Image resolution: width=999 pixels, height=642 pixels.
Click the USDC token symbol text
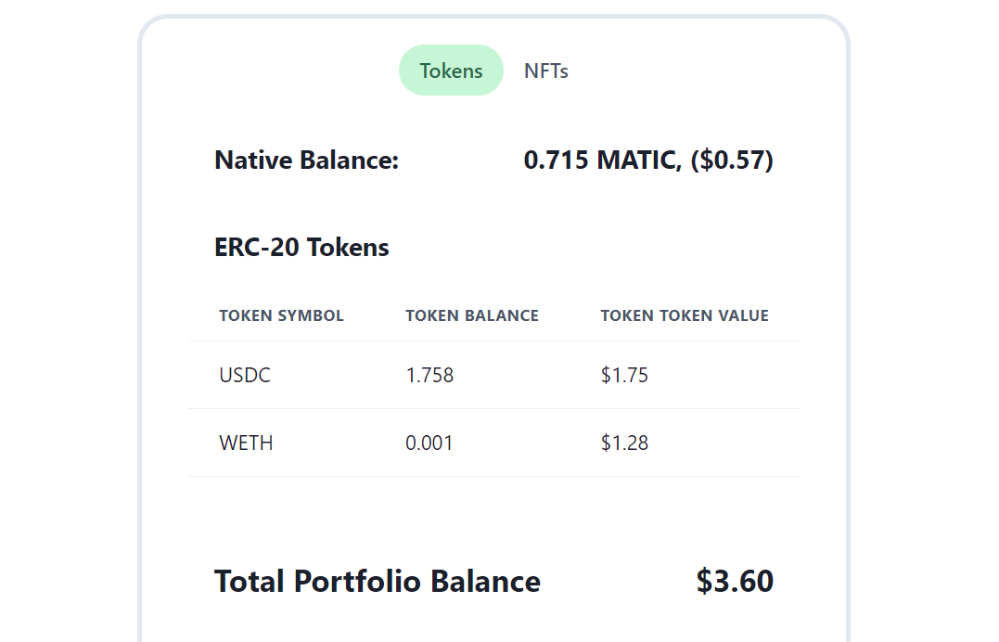[x=245, y=375]
